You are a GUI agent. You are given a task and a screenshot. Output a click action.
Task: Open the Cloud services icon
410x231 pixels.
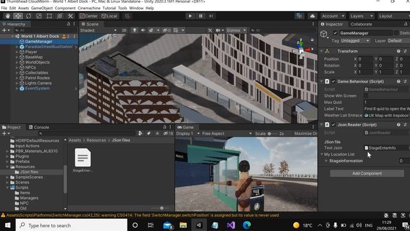pyautogui.click(x=312, y=16)
